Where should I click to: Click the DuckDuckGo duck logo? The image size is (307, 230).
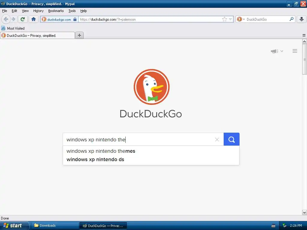151,87
